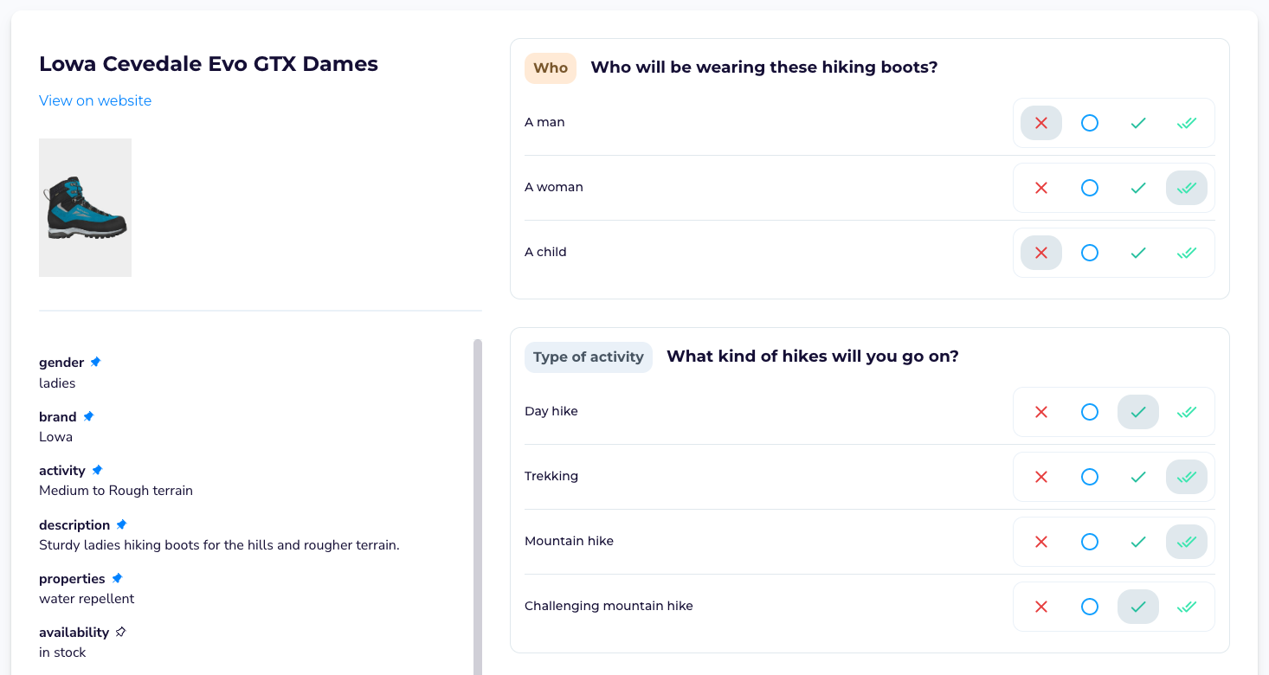Select blue circle for A woman
Image resolution: width=1269 pixels, height=675 pixels.
pyautogui.click(x=1090, y=188)
